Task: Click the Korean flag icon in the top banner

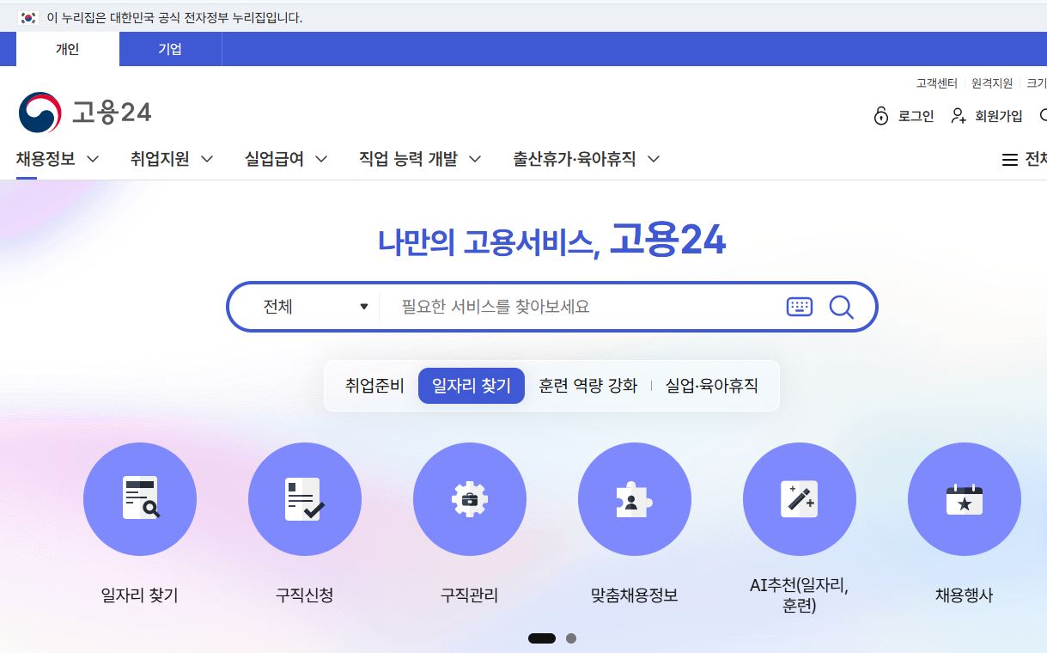Action: tap(29, 17)
